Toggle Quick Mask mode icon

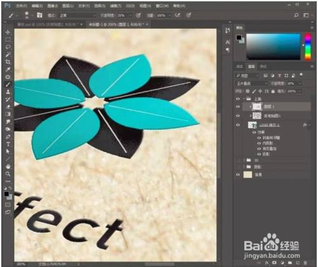(8, 205)
